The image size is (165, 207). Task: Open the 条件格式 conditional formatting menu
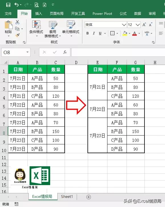(36, 29)
